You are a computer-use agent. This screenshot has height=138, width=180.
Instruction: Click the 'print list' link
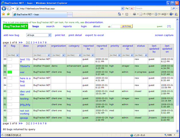click(60, 35)
